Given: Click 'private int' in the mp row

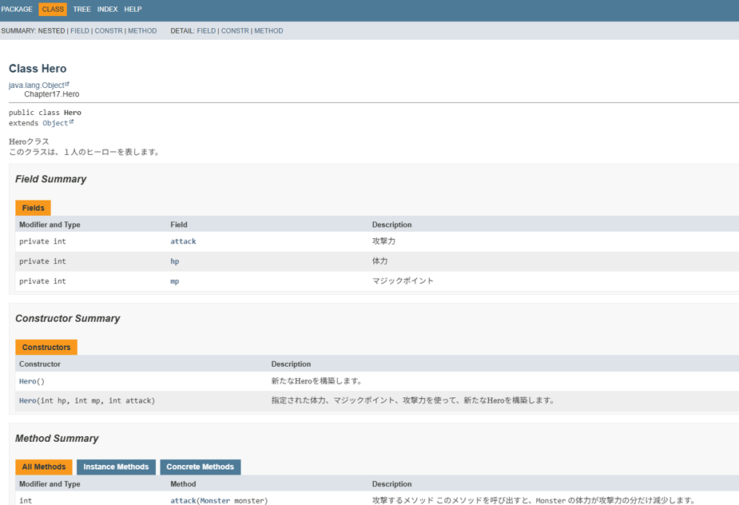Looking at the screenshot, I should click(42, 281).
